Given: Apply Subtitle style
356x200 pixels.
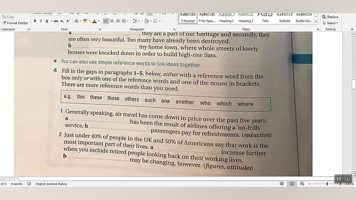Looking at the screenshot, I should click(x=285, y=18).
